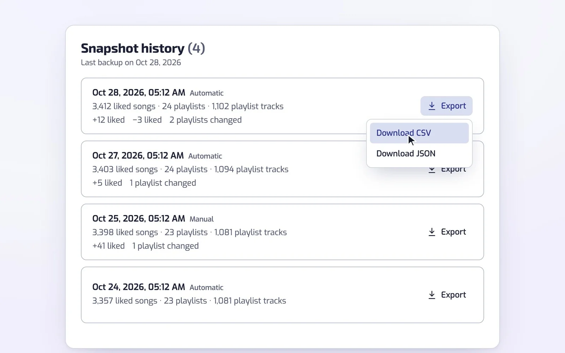Click the Automatic label on Oct 24 snapshot

tap(207, 288)
